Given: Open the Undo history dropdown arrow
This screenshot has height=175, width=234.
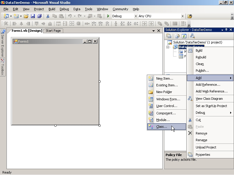Looking at the screenshot, I should pyautogui.click(x=75, y=16).
